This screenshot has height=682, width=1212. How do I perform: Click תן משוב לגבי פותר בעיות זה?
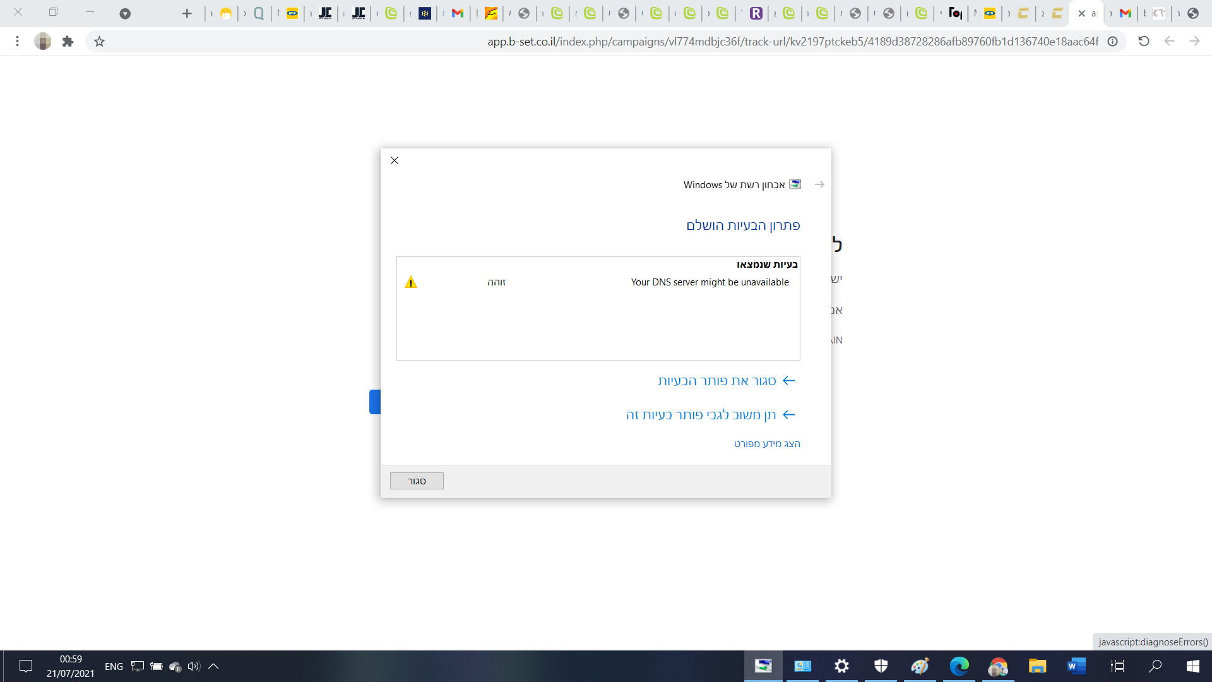(701, 415)
